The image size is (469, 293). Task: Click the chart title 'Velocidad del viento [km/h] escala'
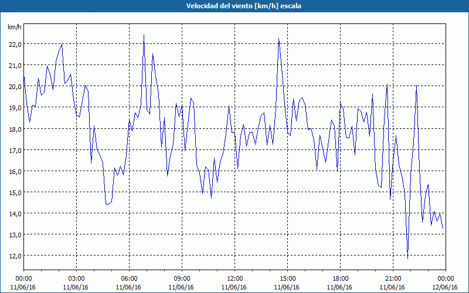pyautogui.click(x=243, y=6)
